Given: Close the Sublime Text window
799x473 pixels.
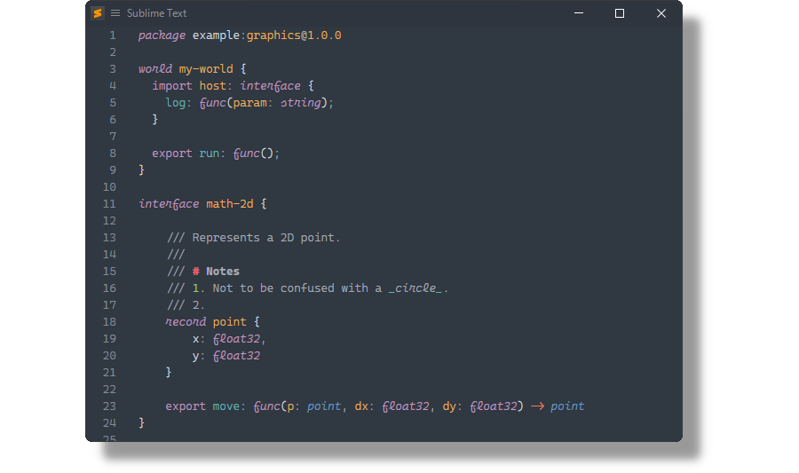Looking at the screenshot, I should 661,13.
